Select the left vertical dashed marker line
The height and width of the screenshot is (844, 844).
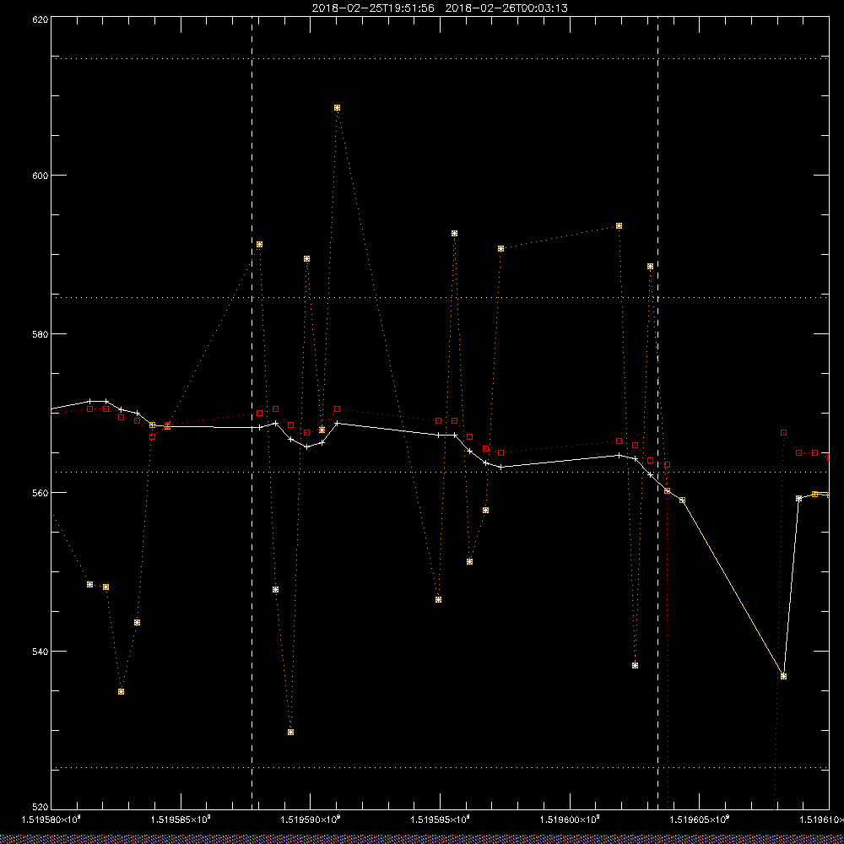point(252,412)
